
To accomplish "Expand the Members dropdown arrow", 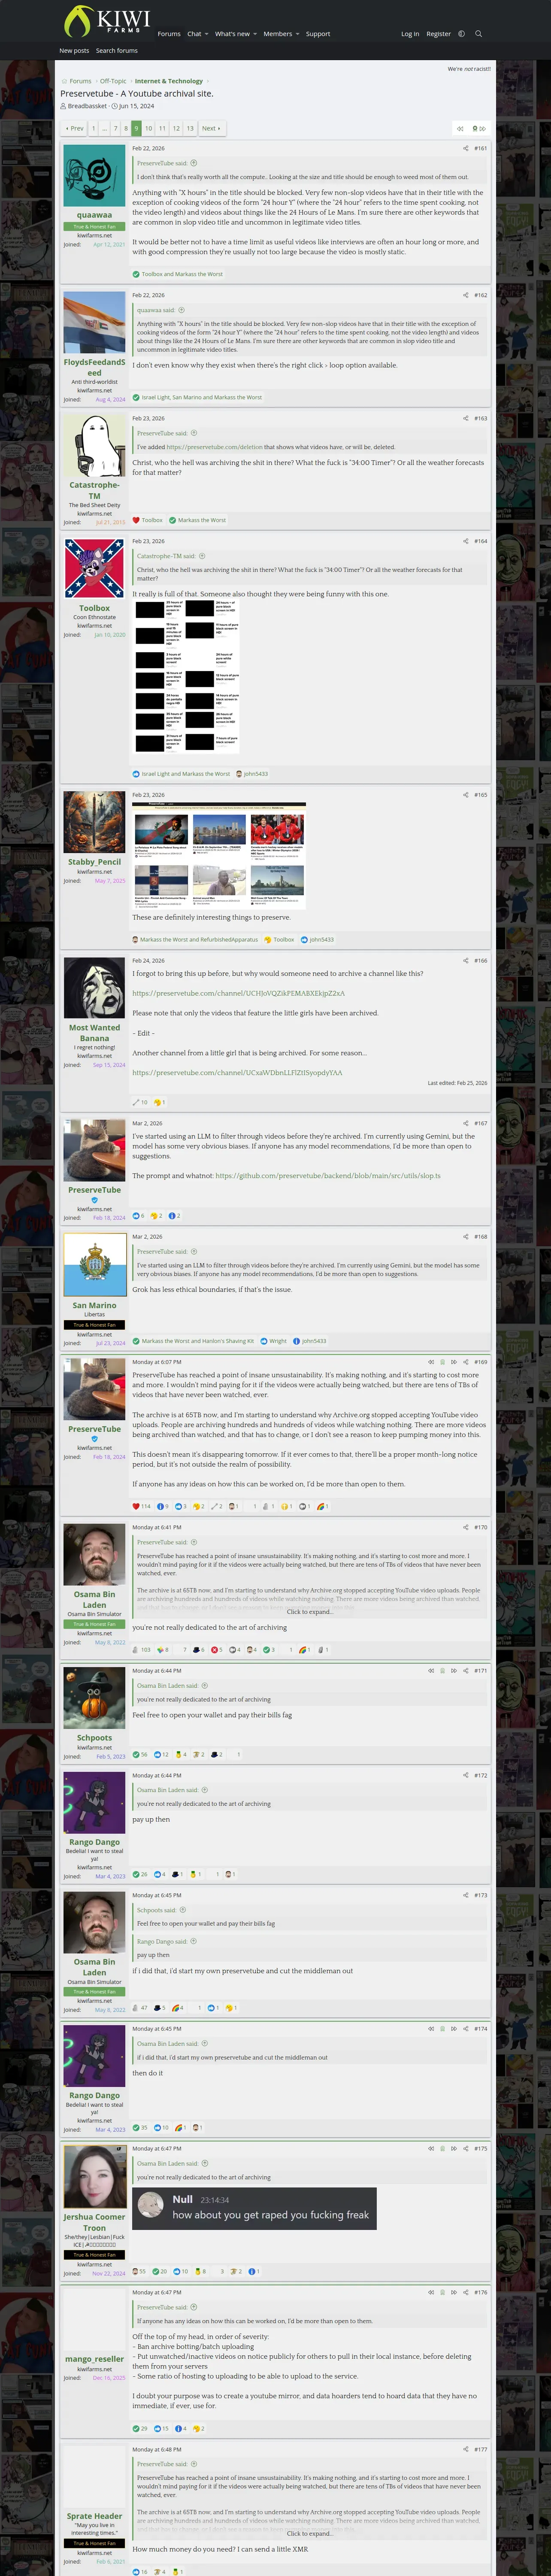I will click(297, 34).
